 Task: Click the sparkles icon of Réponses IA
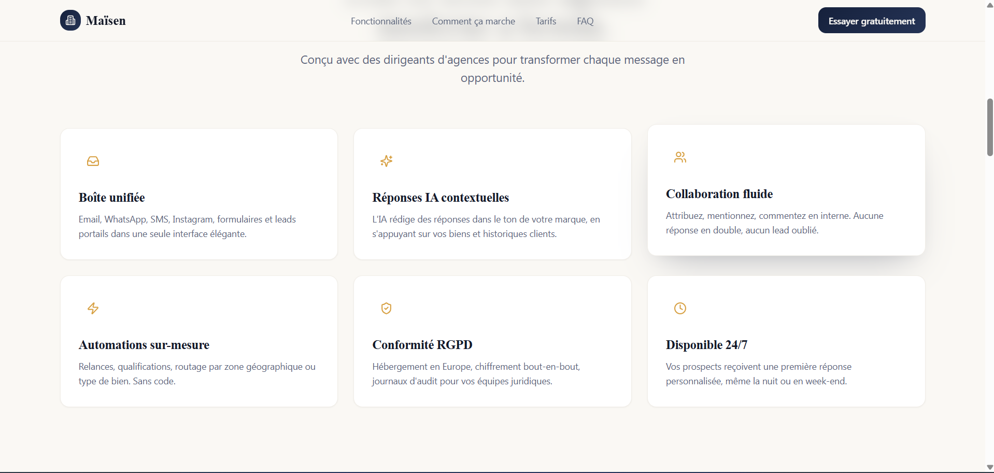point(387,161)
